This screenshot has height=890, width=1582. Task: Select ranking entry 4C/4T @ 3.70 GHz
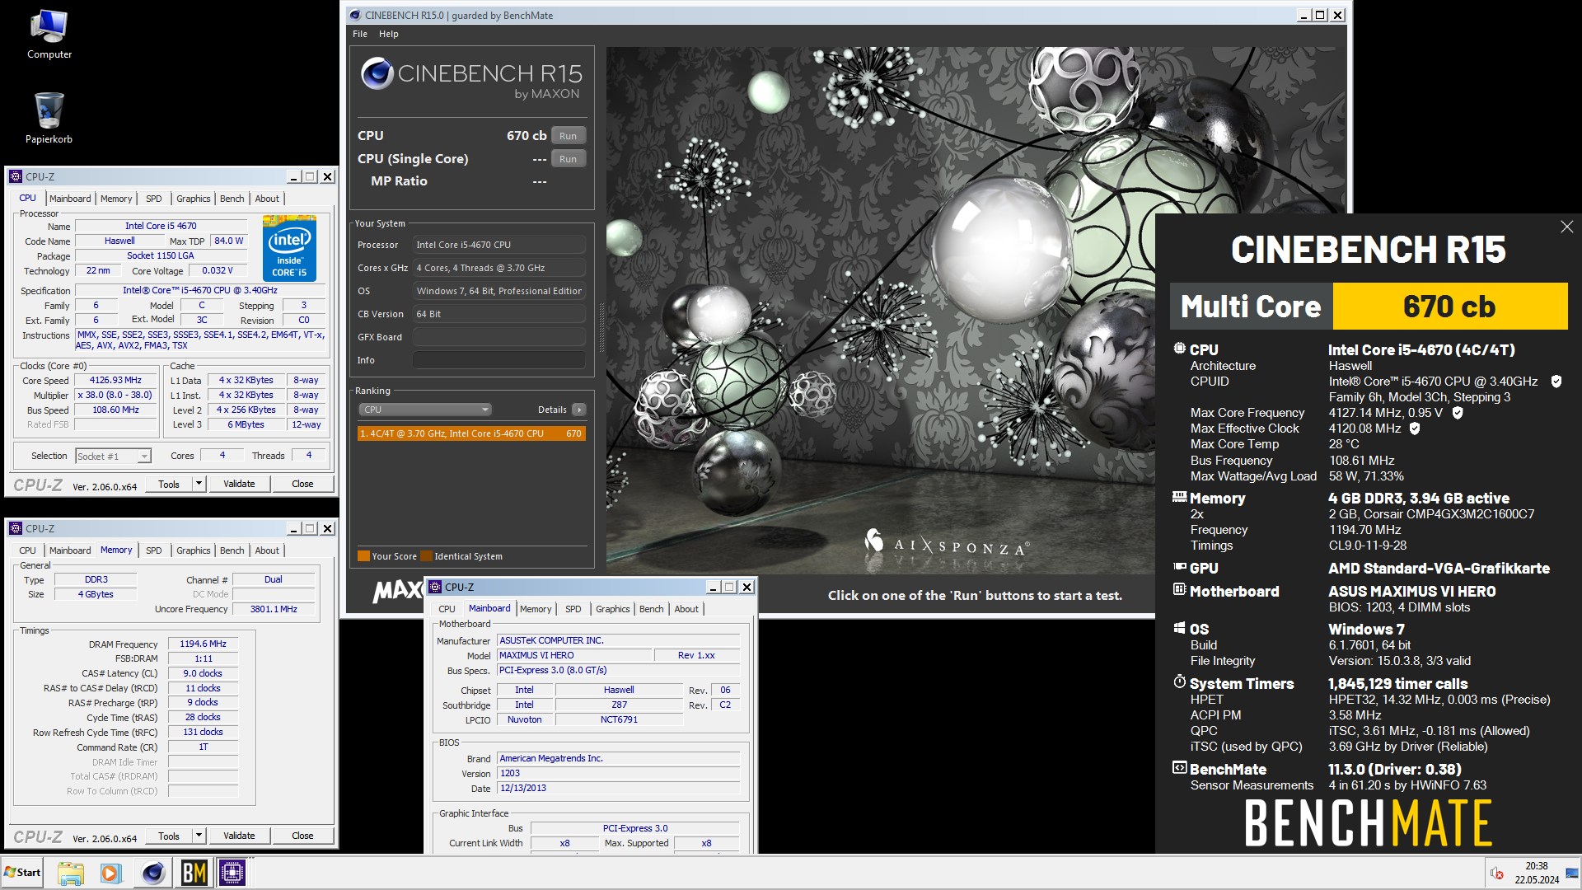click(471, 433)
